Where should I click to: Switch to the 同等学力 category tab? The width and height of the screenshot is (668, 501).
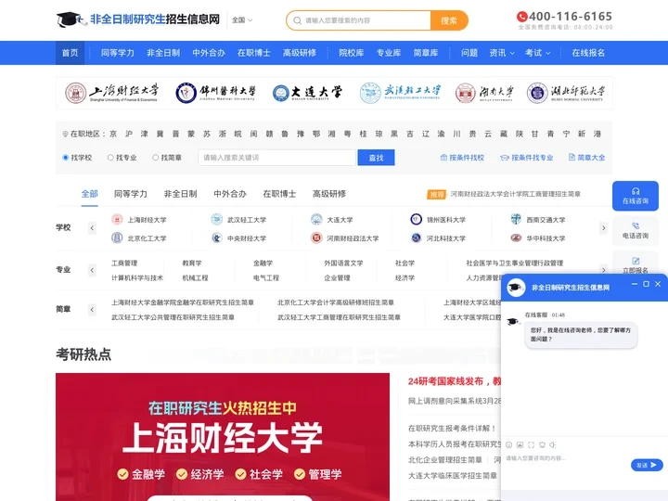[131, 194]
